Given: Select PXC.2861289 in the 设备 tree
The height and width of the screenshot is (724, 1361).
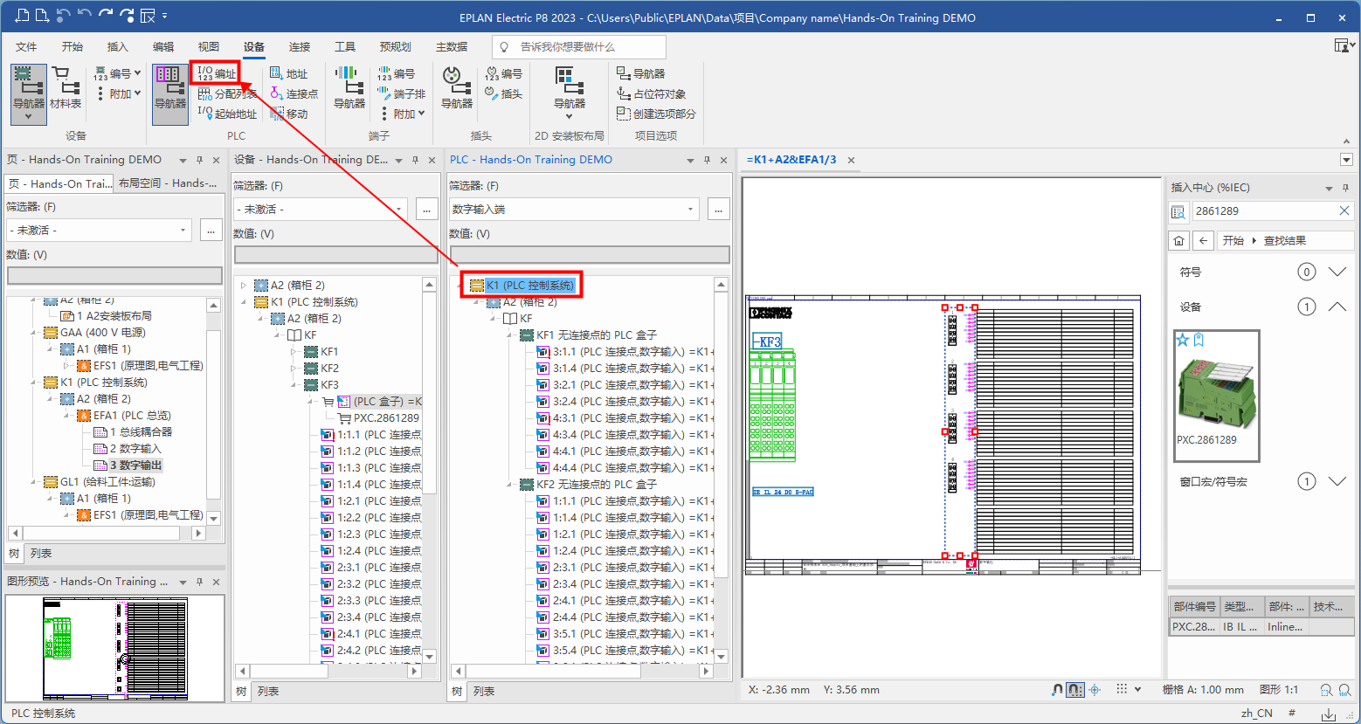Looking at the screenshot, I should (x=386, y=418).
